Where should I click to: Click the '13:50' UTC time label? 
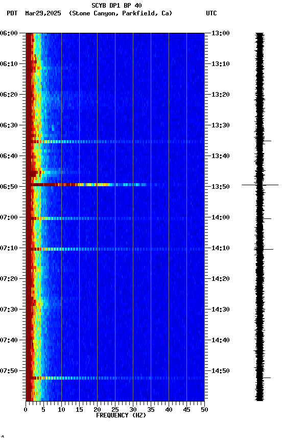(221, 187)
